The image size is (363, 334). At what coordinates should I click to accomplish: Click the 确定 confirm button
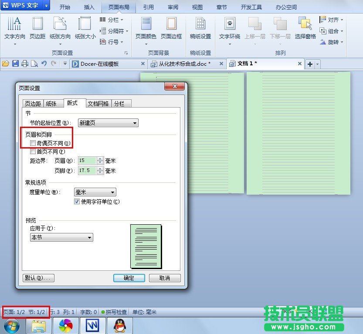129,278
